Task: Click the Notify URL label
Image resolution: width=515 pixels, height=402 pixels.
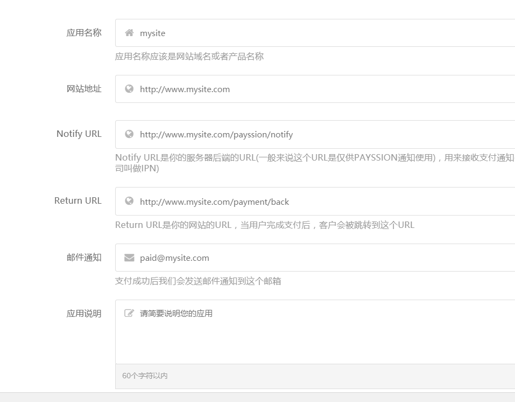Action: pos(79,134)
